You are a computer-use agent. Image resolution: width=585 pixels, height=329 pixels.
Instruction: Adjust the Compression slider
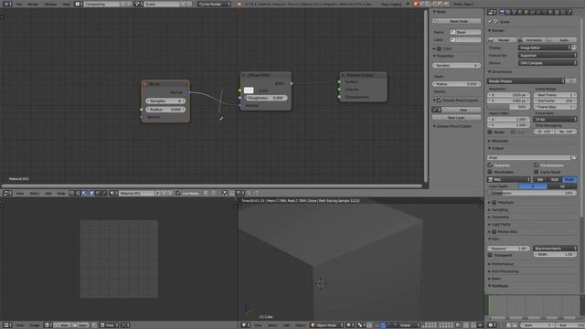[x=532, y=193]
